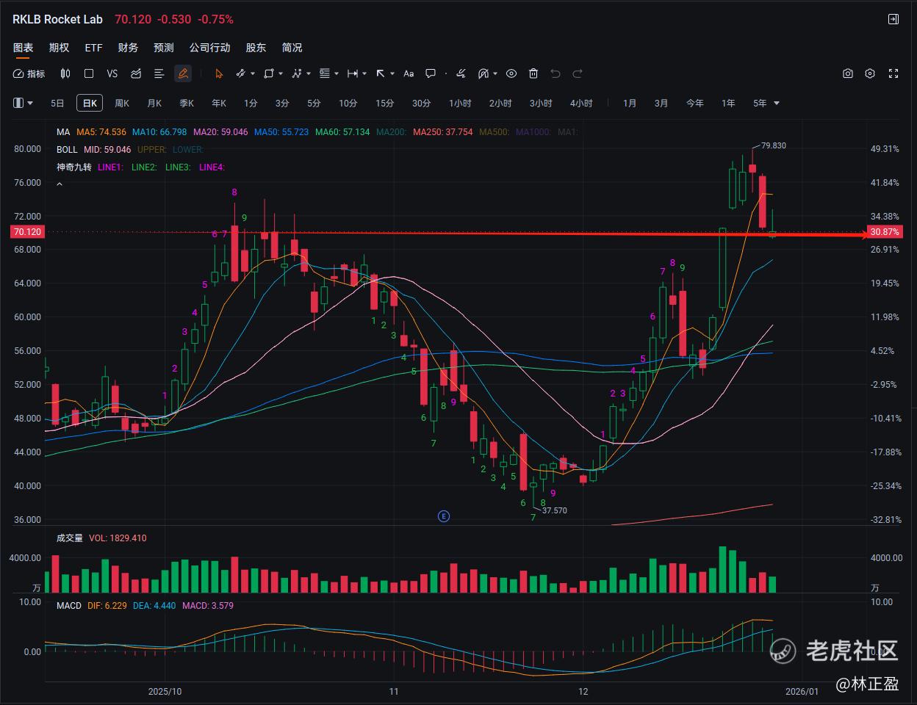Open the 公司行动 tab
917x705 pixels.
click(209, 48)
